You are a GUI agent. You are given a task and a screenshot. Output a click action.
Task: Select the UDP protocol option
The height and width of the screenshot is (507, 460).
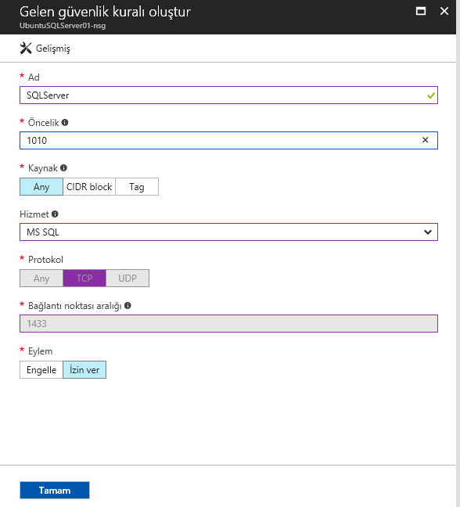pyautogui.click(x=128, y=278)
